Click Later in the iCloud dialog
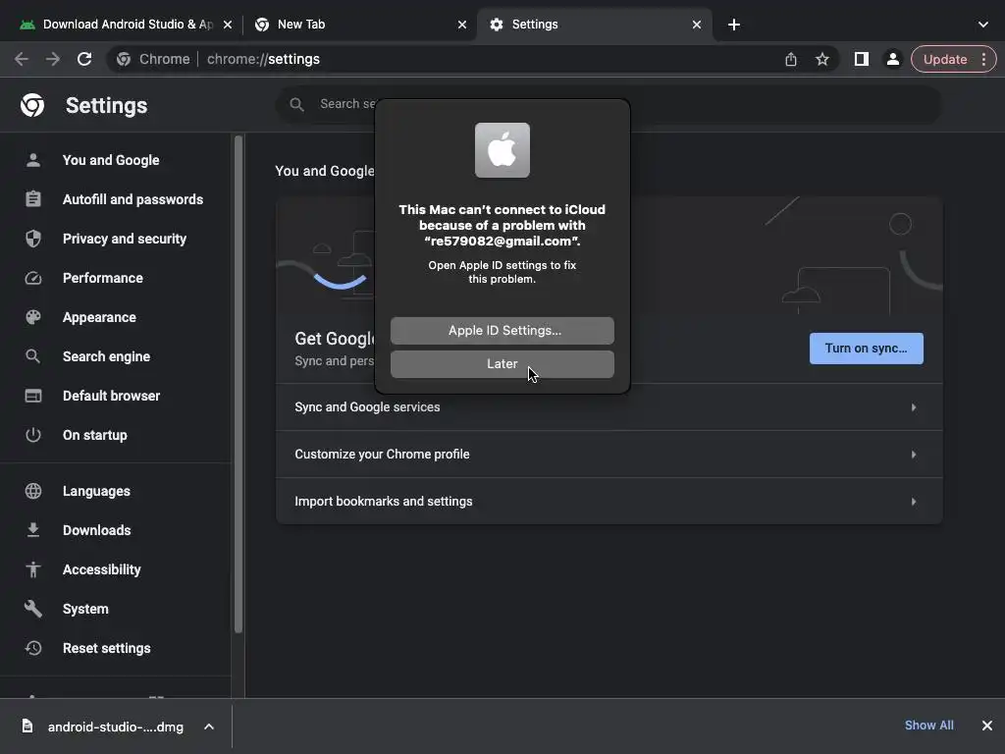 pyautogui.click(x=502, y=363)
